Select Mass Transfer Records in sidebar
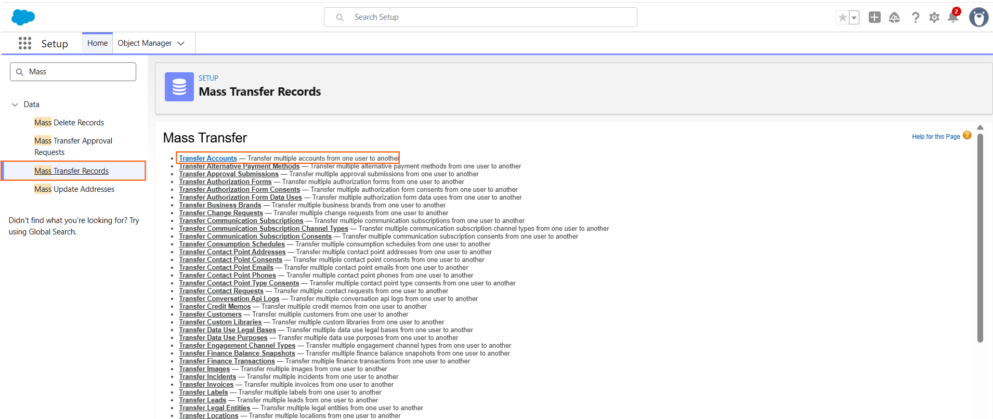This screenshot has height=419, width=993. coord(71,171)
